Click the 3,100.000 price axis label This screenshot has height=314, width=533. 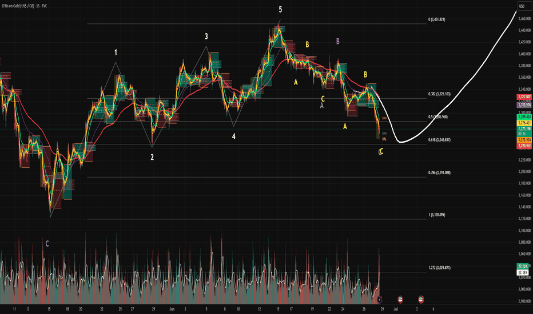click(524, 231)
